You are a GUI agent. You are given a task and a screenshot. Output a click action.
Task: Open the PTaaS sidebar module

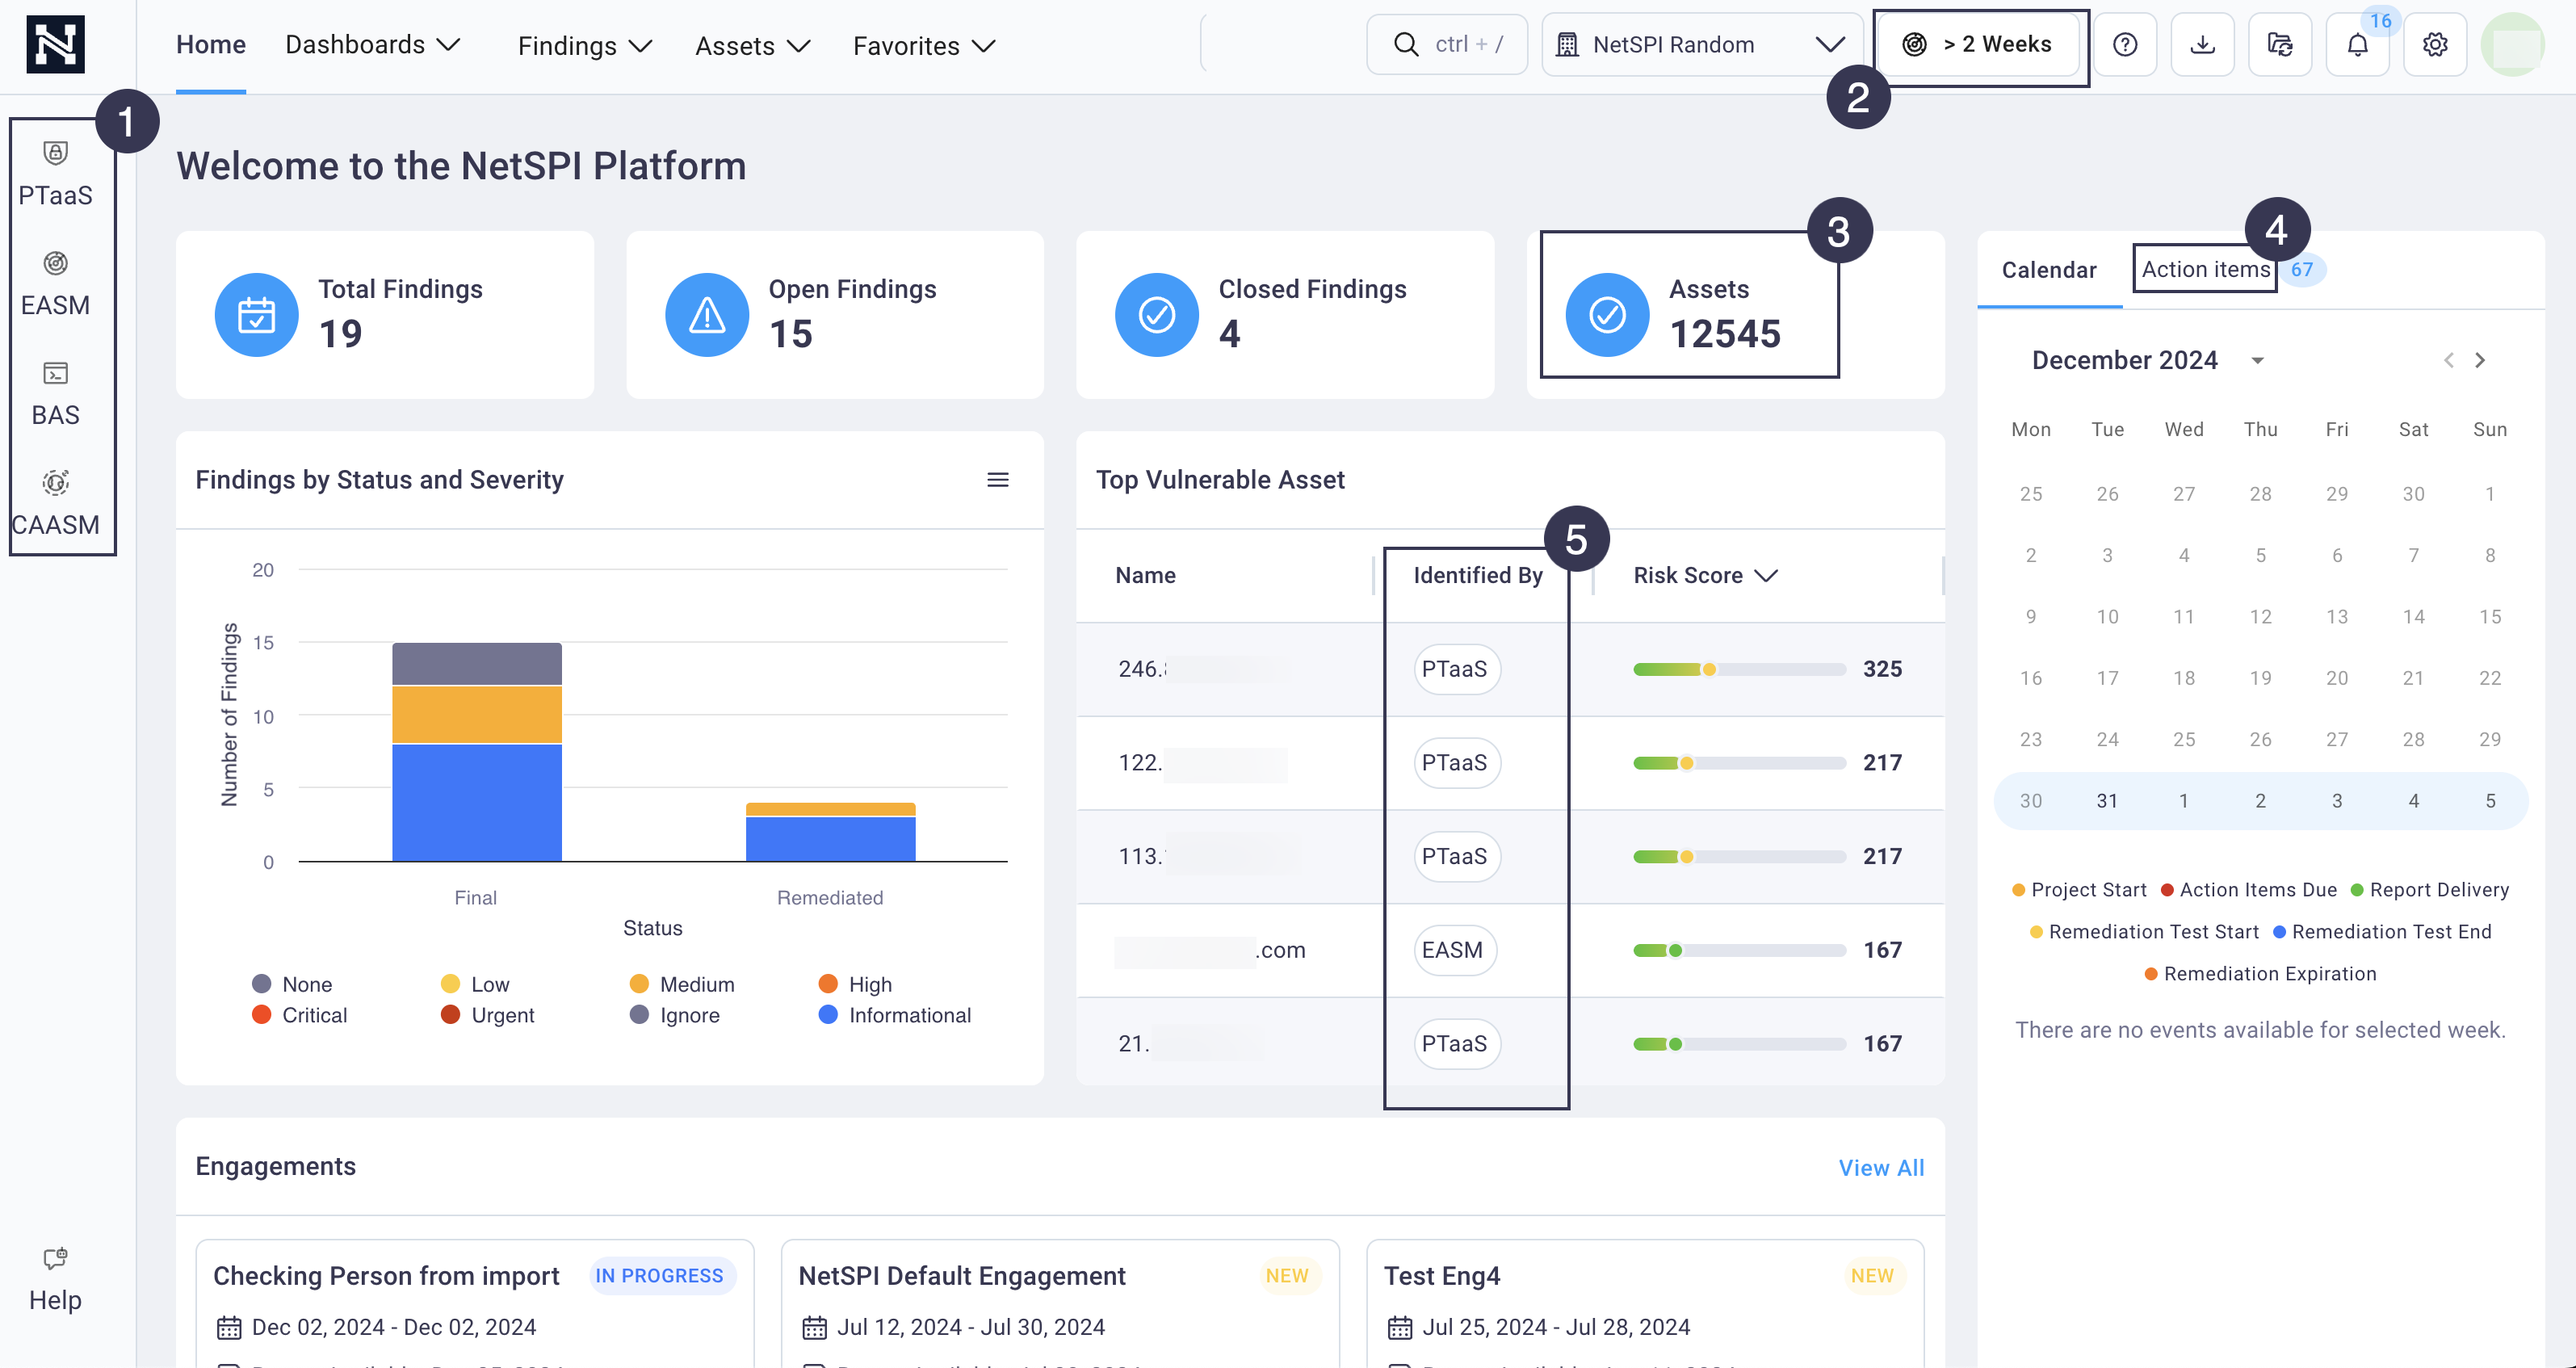click(x=55, y=174)
